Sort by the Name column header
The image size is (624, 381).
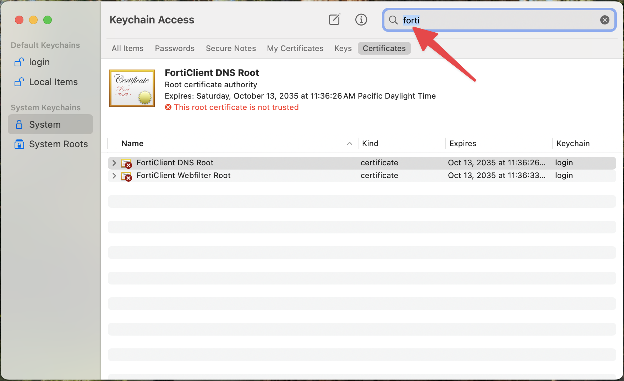(x=132, y=144)
